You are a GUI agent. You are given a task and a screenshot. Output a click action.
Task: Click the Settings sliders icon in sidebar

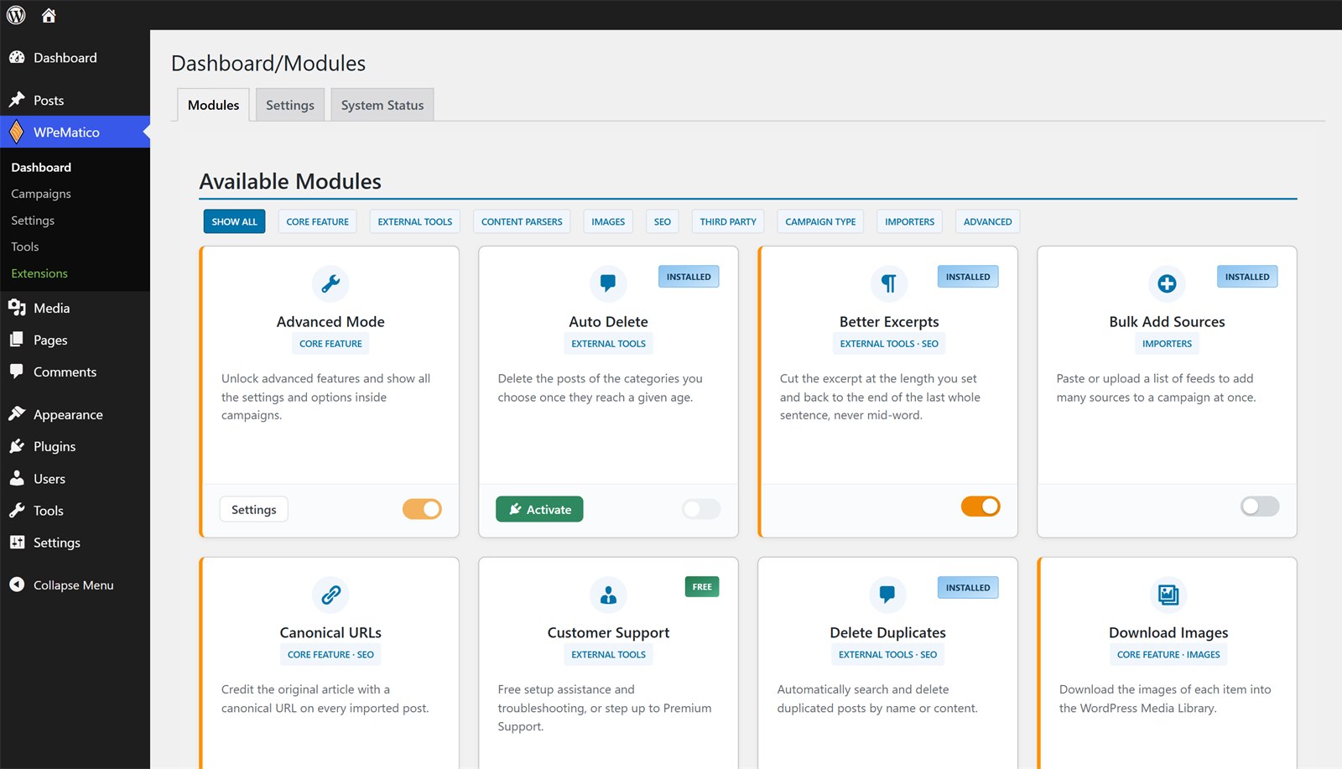17,542
